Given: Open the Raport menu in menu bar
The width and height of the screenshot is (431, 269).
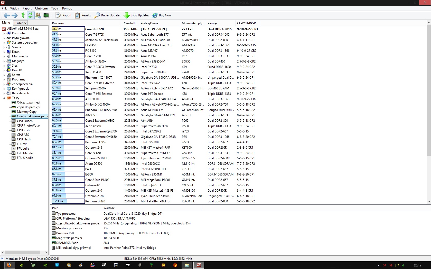Looking at the screenshot, I should (x=27, y=8).
